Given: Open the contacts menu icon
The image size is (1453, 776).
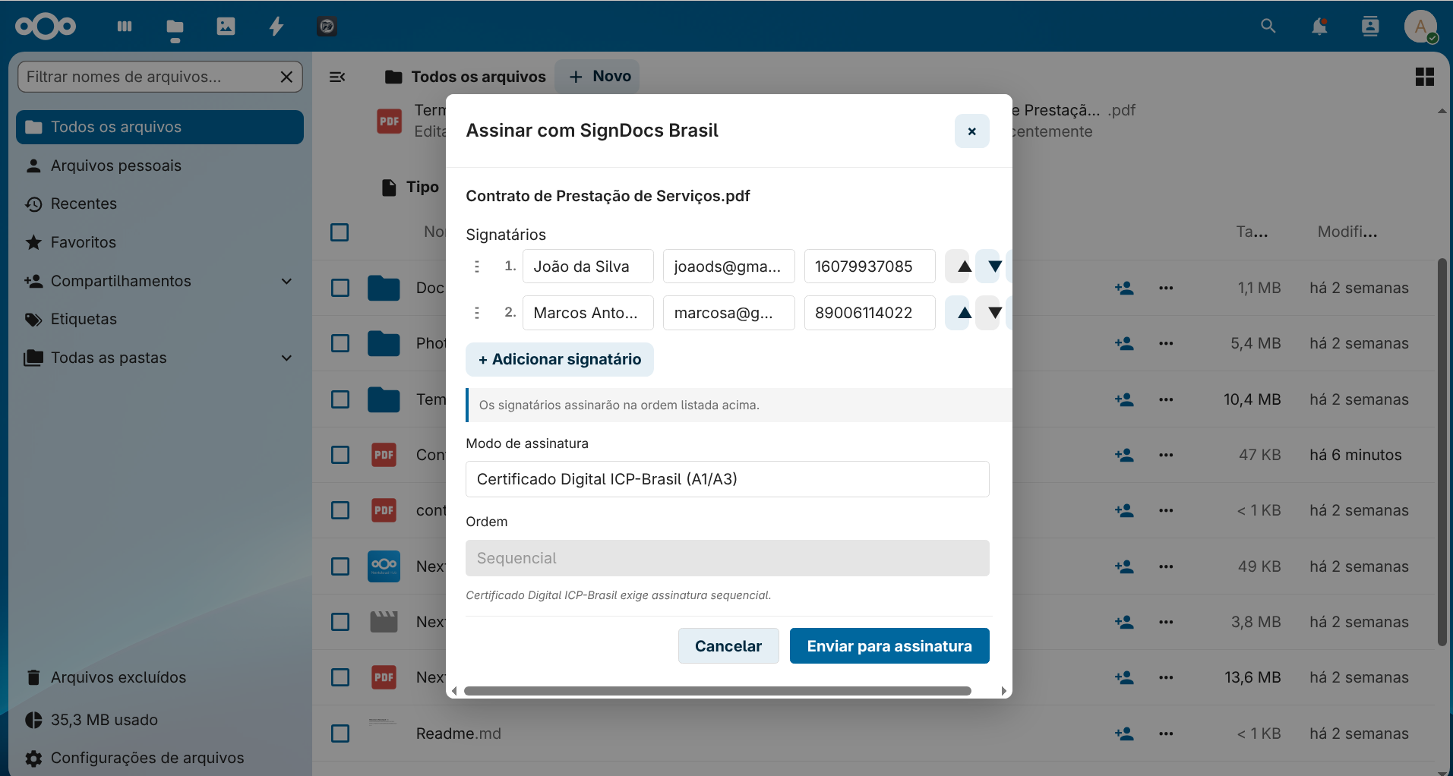Looking at the screenshot, I should (1370, 26).
